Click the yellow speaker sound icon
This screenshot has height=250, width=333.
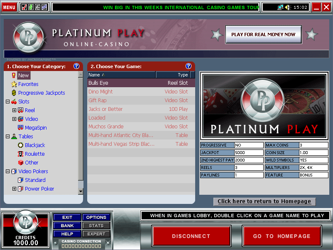288,7
